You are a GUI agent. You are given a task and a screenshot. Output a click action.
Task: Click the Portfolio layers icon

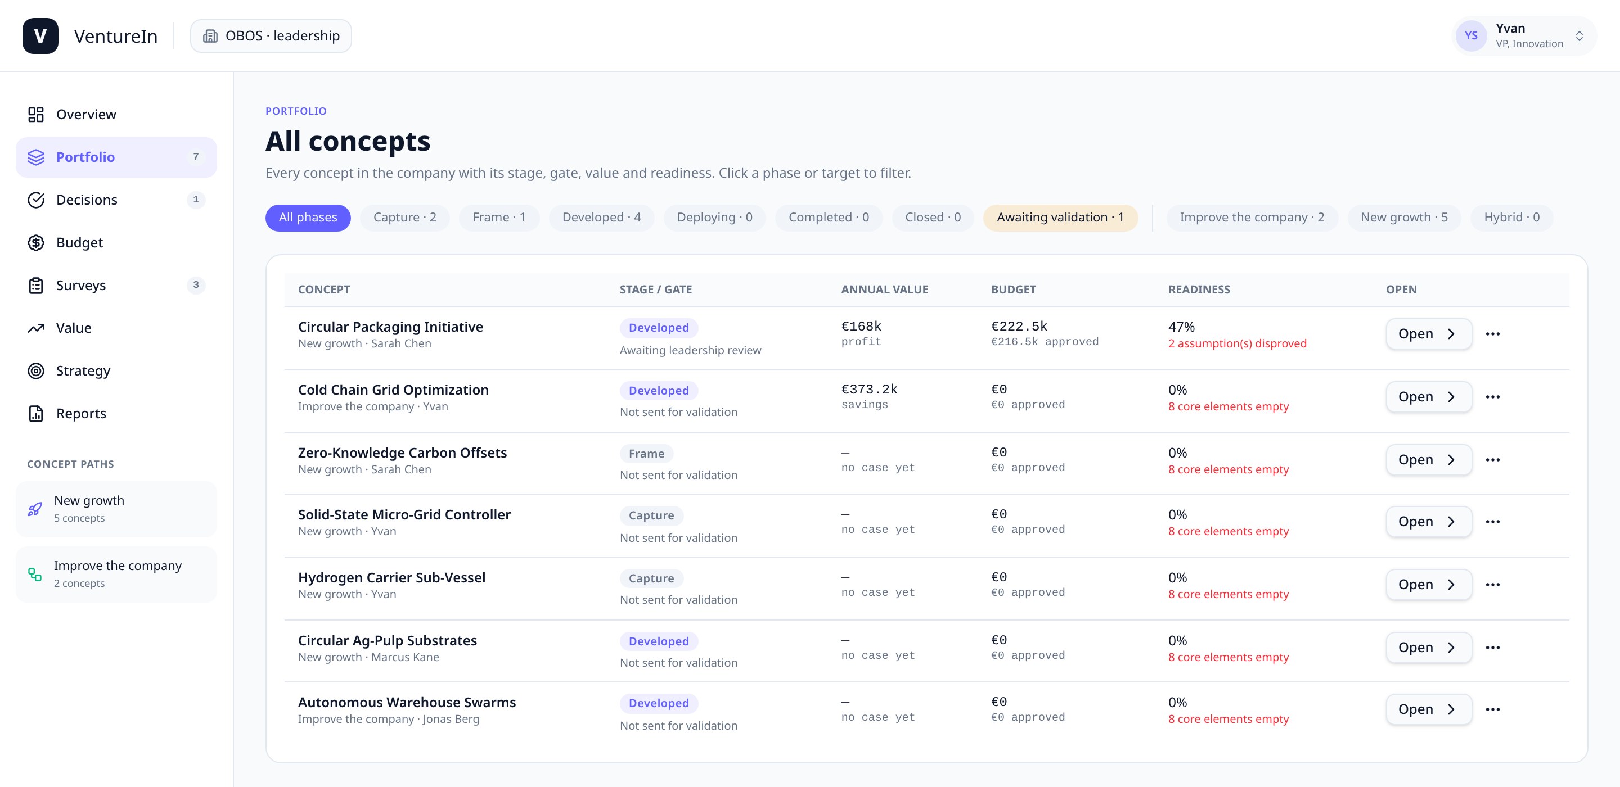(36, 157)
